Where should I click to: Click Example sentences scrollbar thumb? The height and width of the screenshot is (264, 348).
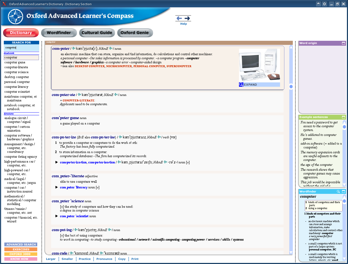pos(344,126)
